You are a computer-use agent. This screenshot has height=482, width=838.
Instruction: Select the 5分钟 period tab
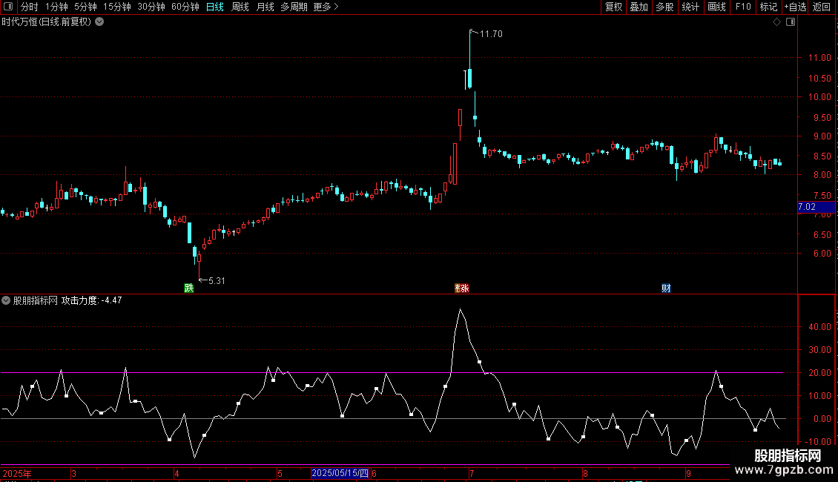click(85, 7)
